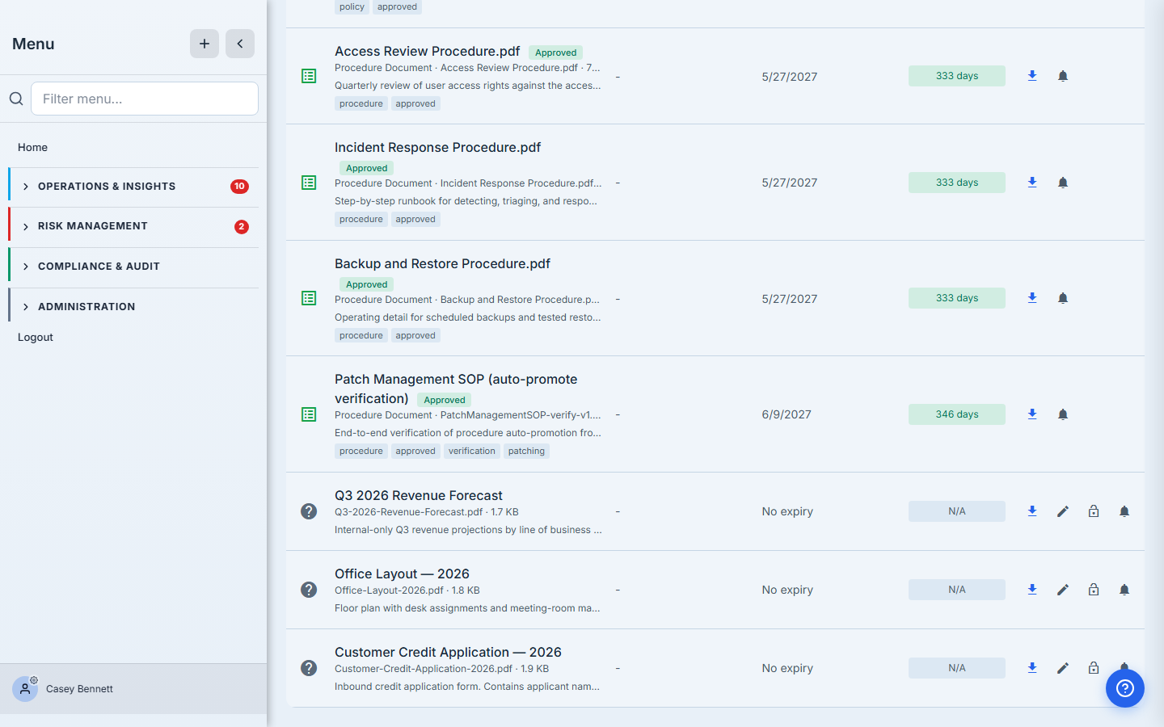Image resolution: width=1164 pixels, height=727 pixels.
Task: Click document type icon of Backup and Restore
Action: tap(309, 298)
